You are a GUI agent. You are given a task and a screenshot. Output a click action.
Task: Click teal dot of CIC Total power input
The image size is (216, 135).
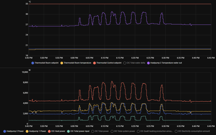[68, 131]
